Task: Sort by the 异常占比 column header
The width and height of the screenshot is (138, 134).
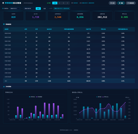Action: click(x=103, y=29)
